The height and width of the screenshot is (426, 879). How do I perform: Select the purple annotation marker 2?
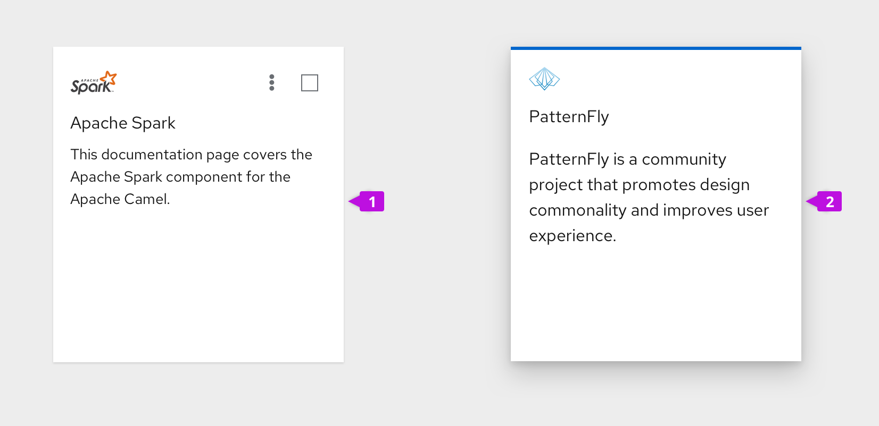click(x=824, y=201)
